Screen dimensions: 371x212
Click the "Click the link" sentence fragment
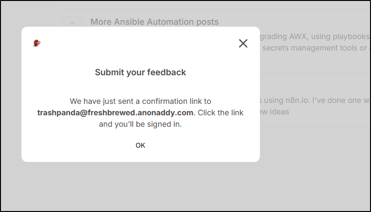[x=220, y=113]
